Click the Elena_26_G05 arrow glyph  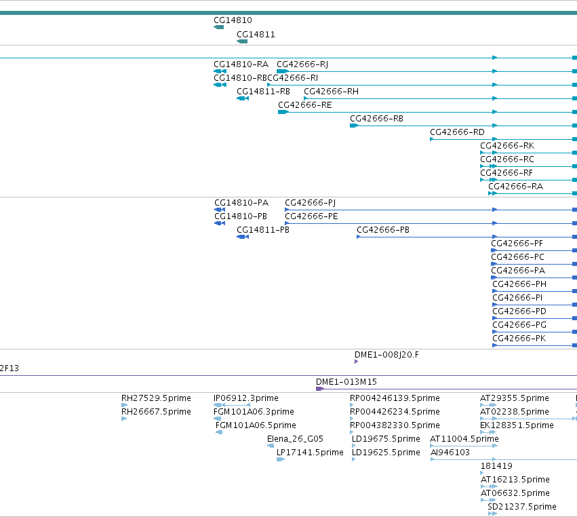click(x=271, y=446)
